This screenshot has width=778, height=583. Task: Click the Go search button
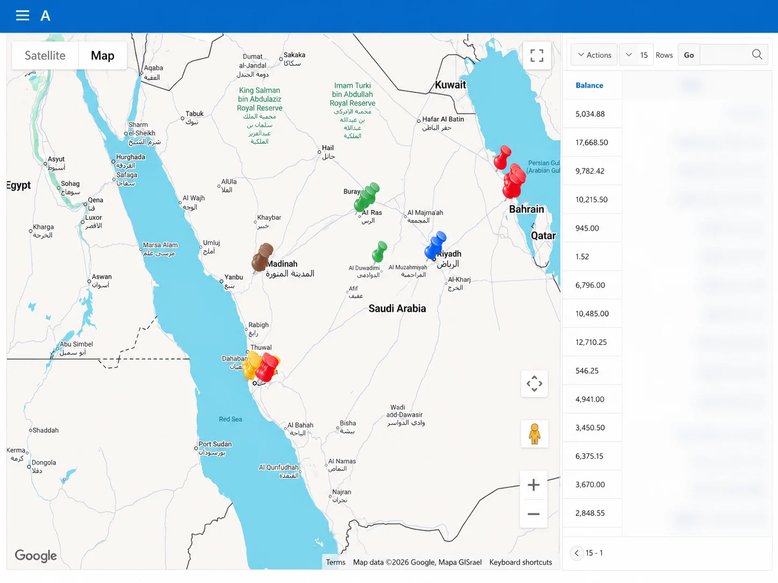[689, 55]
